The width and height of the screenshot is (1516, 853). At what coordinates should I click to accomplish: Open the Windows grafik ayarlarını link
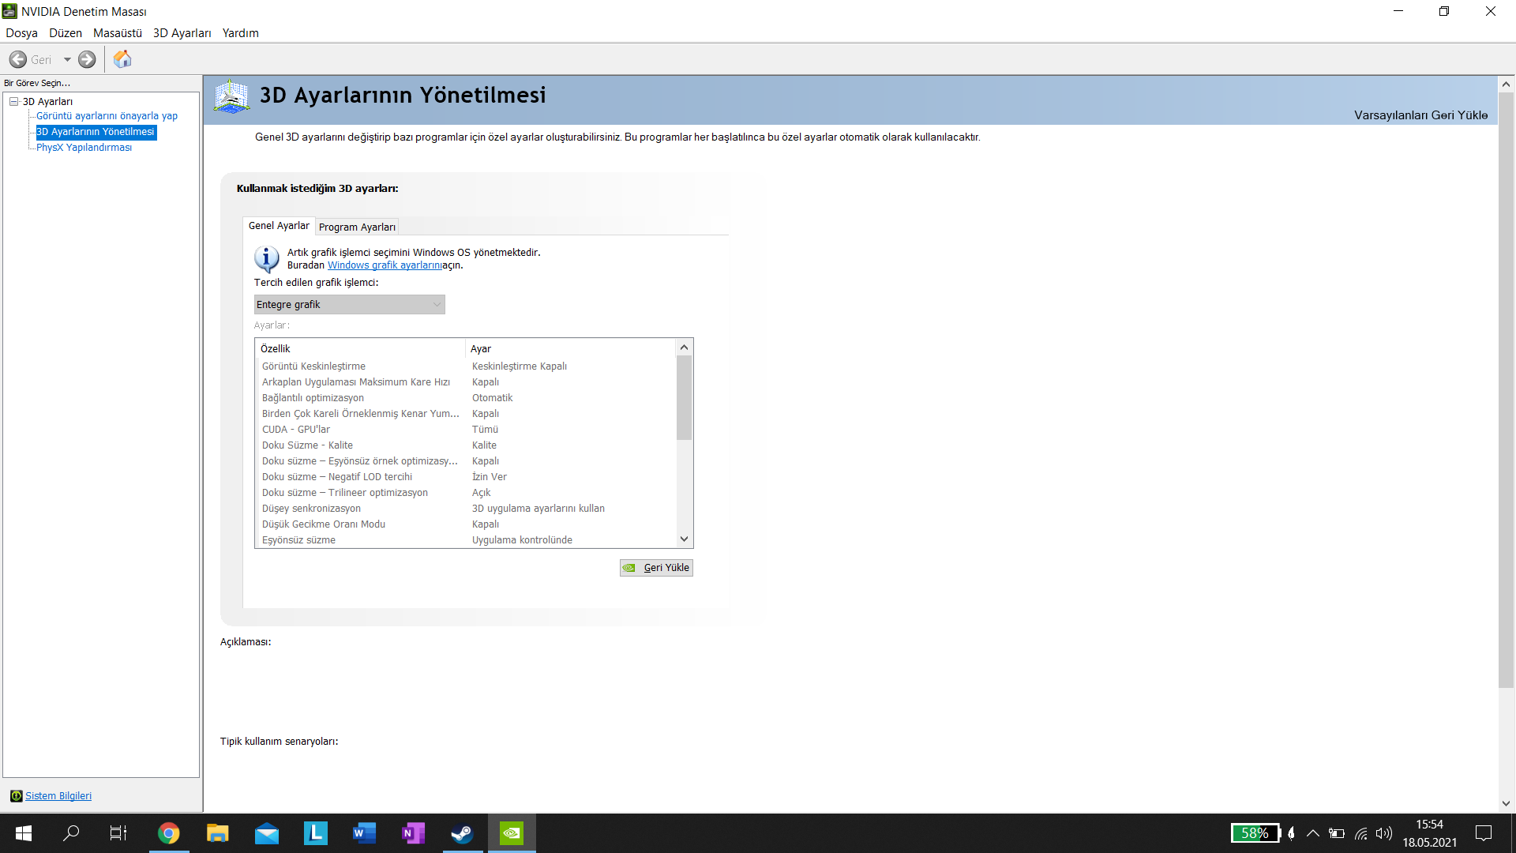pyautogui.click(x=385, y=265)
